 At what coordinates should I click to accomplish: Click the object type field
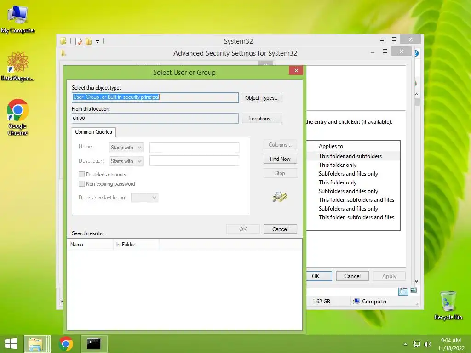(x=155, y=97)
